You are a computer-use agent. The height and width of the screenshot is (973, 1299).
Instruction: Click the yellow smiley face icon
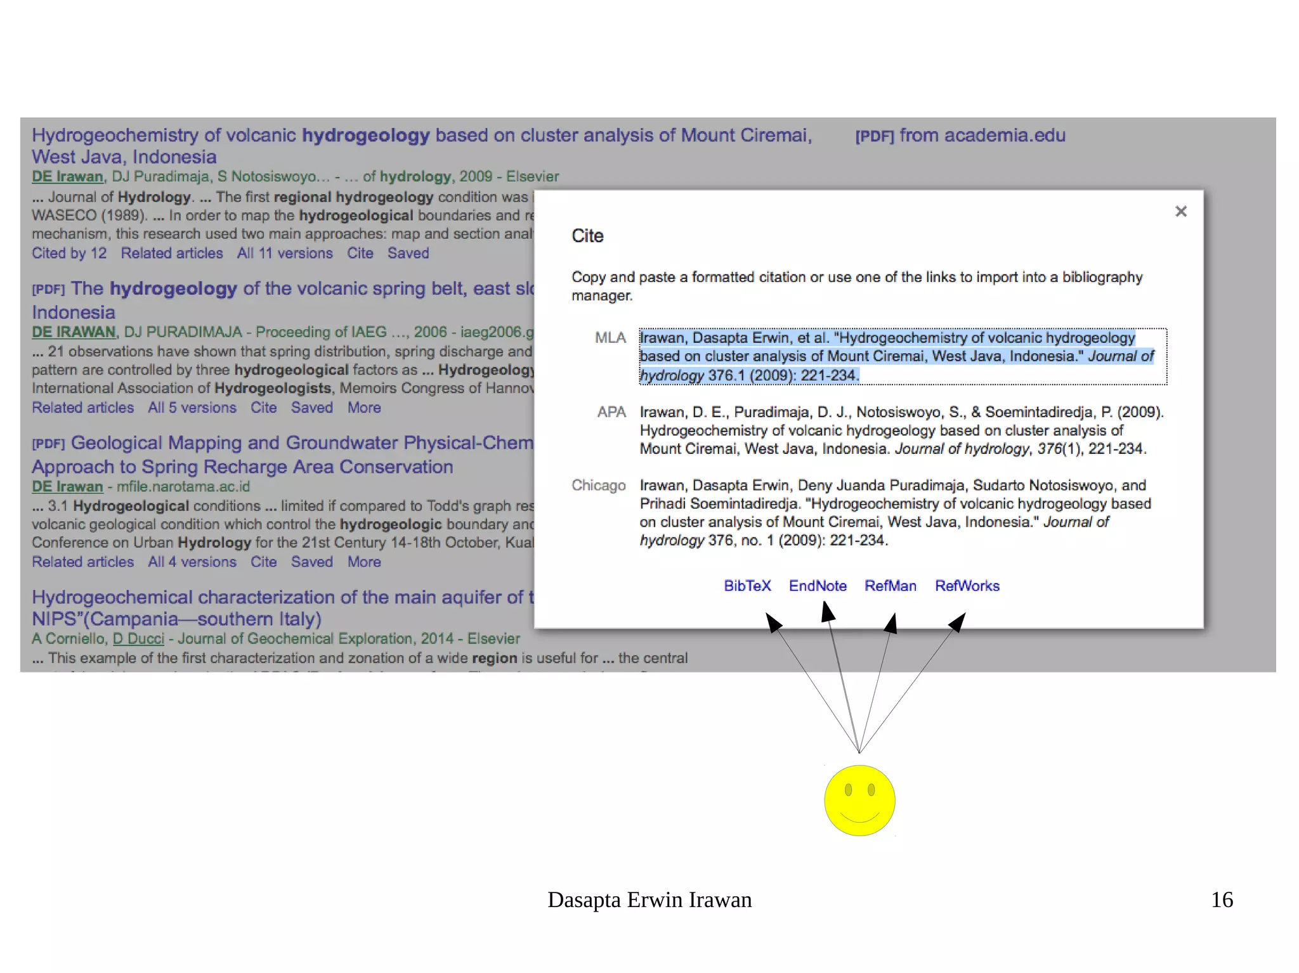859,801
